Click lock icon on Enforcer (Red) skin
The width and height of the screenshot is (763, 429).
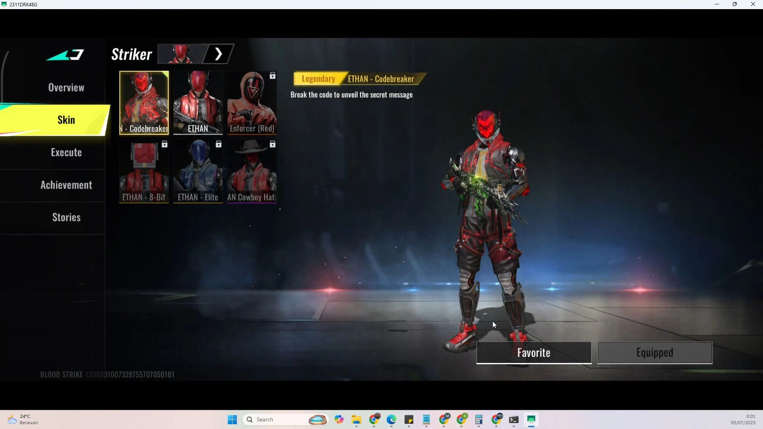pyautogui.click(x=273, y=76)
